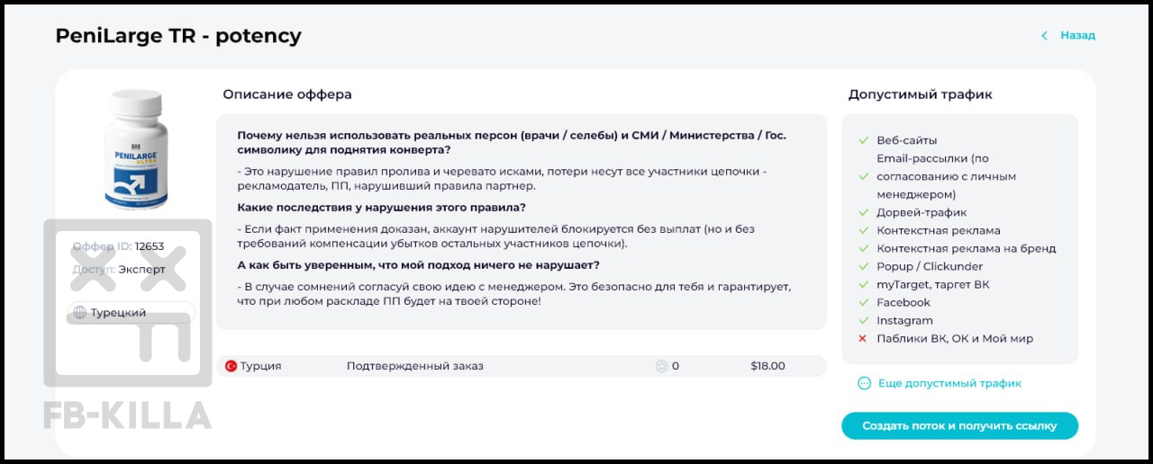Open the Турецкий language selector

131,313
